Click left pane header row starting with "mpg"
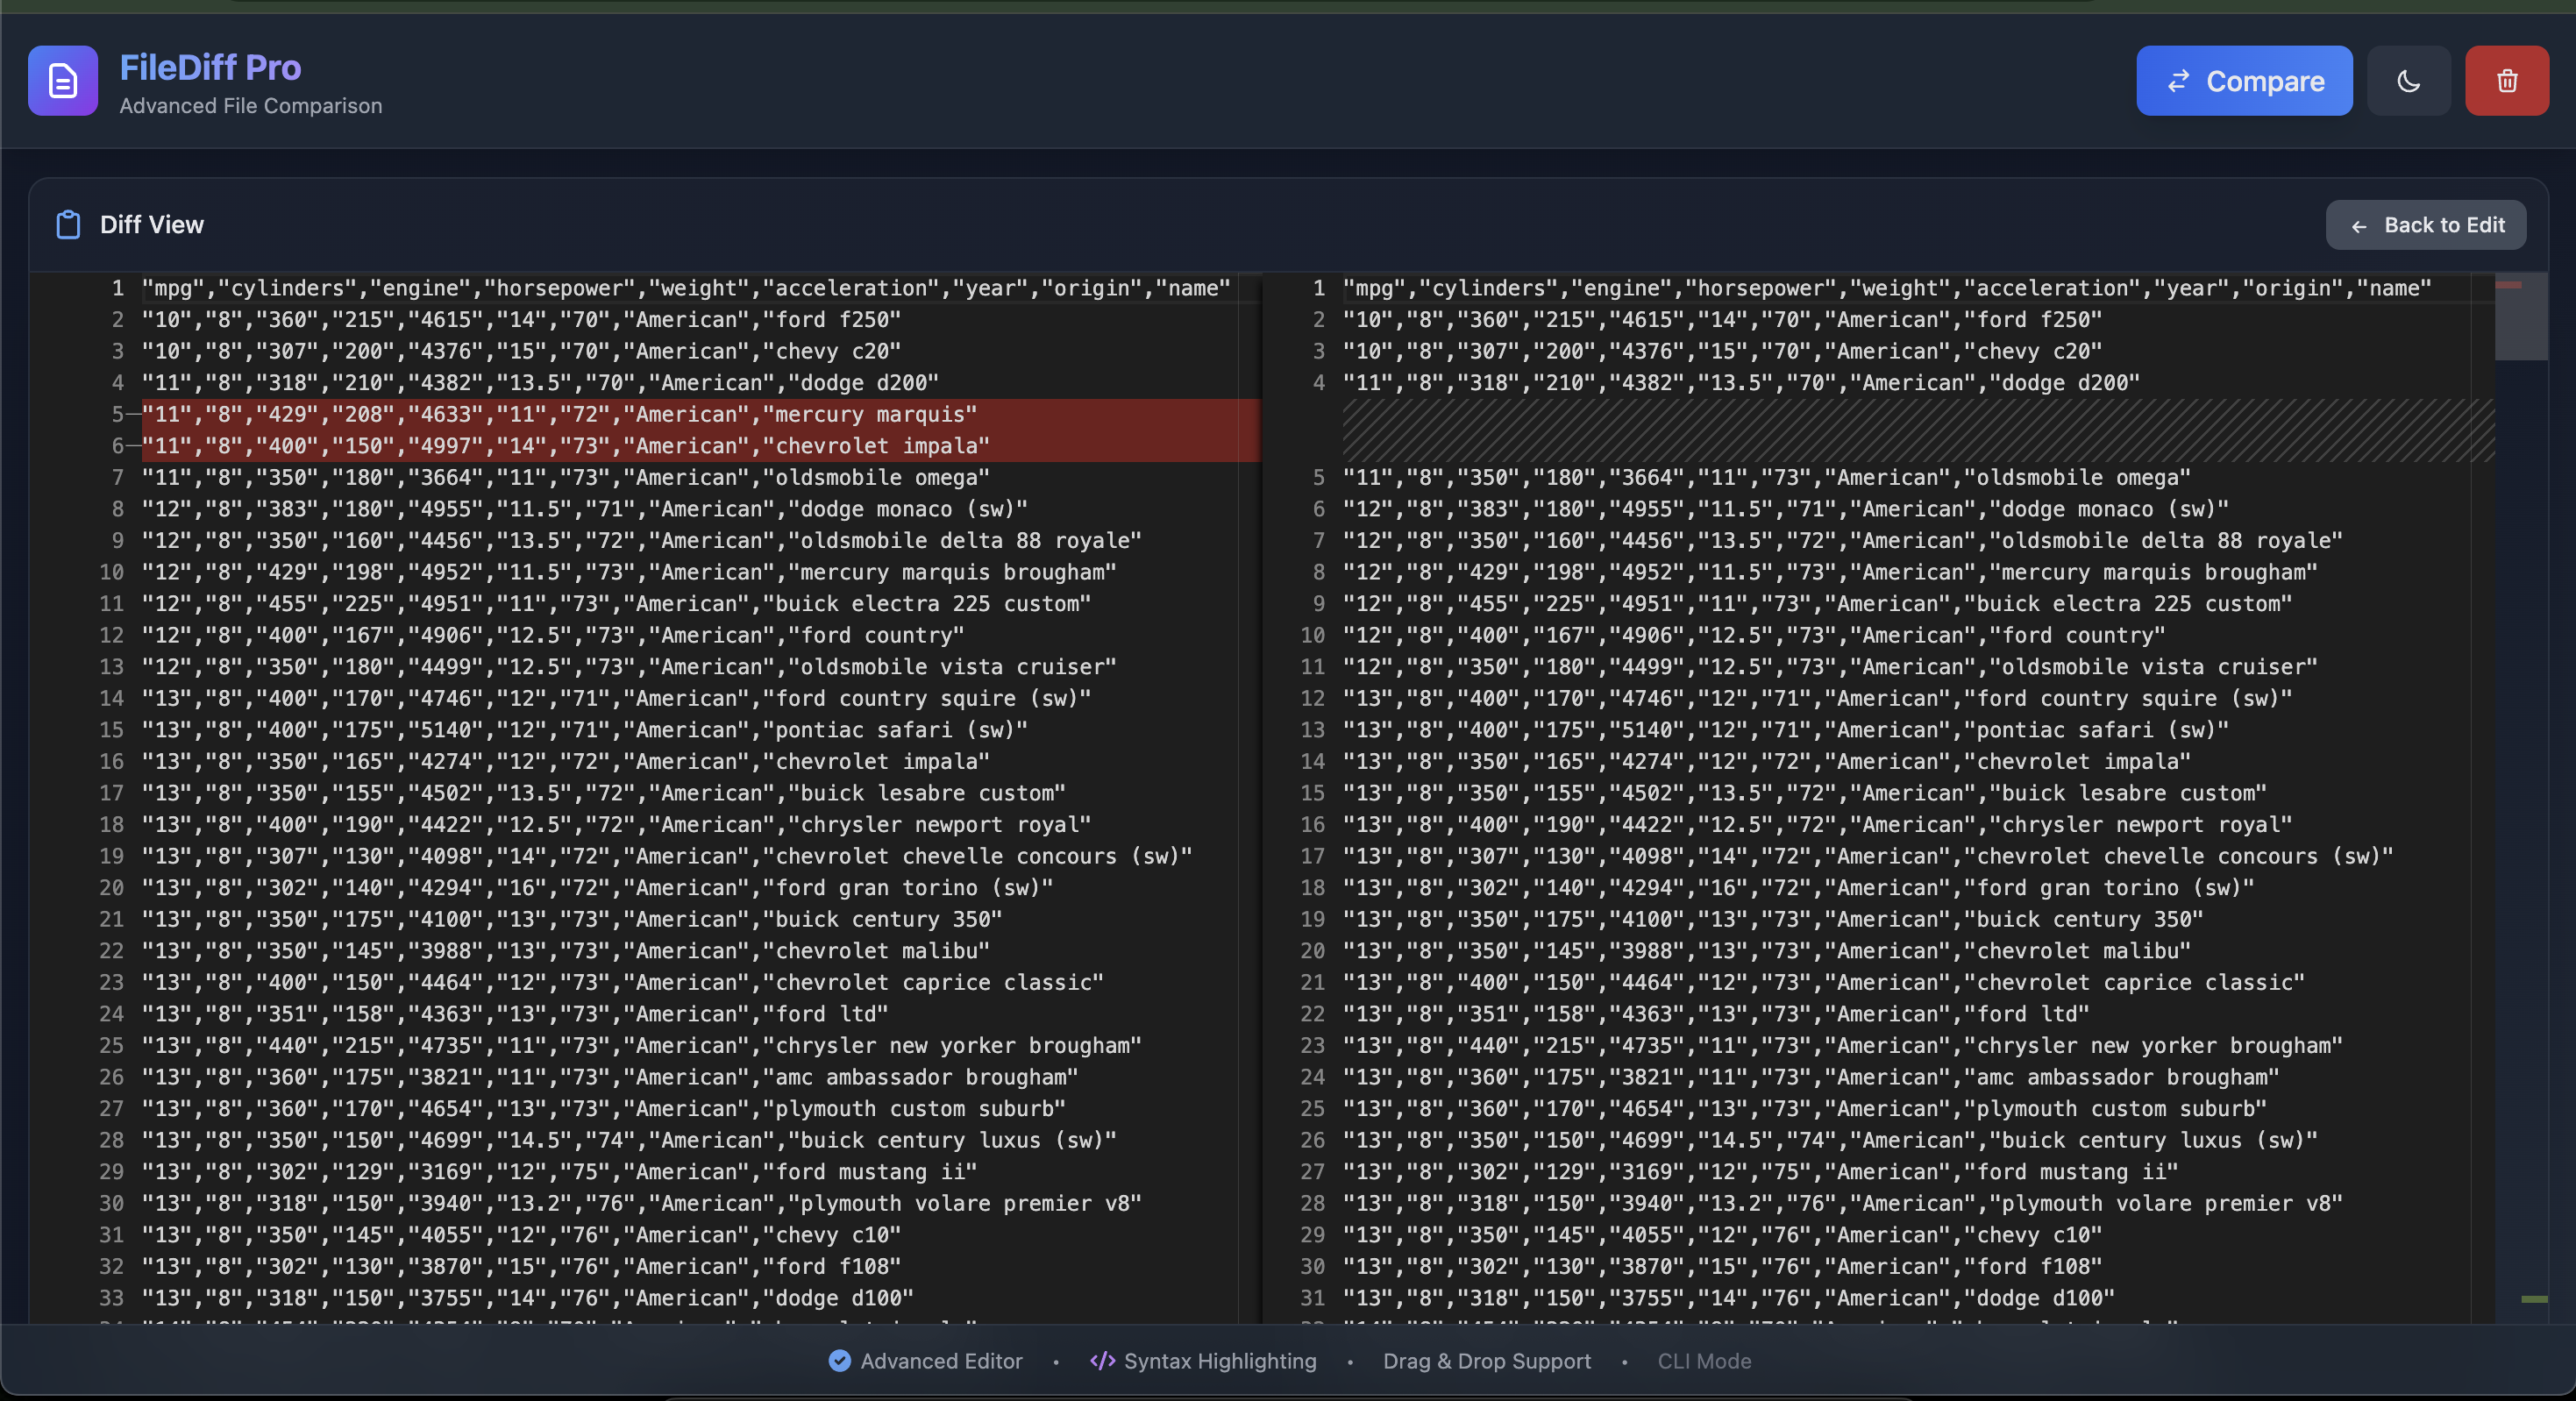This screenshot has height=1401, width=2576. click(x=686, y=288)
